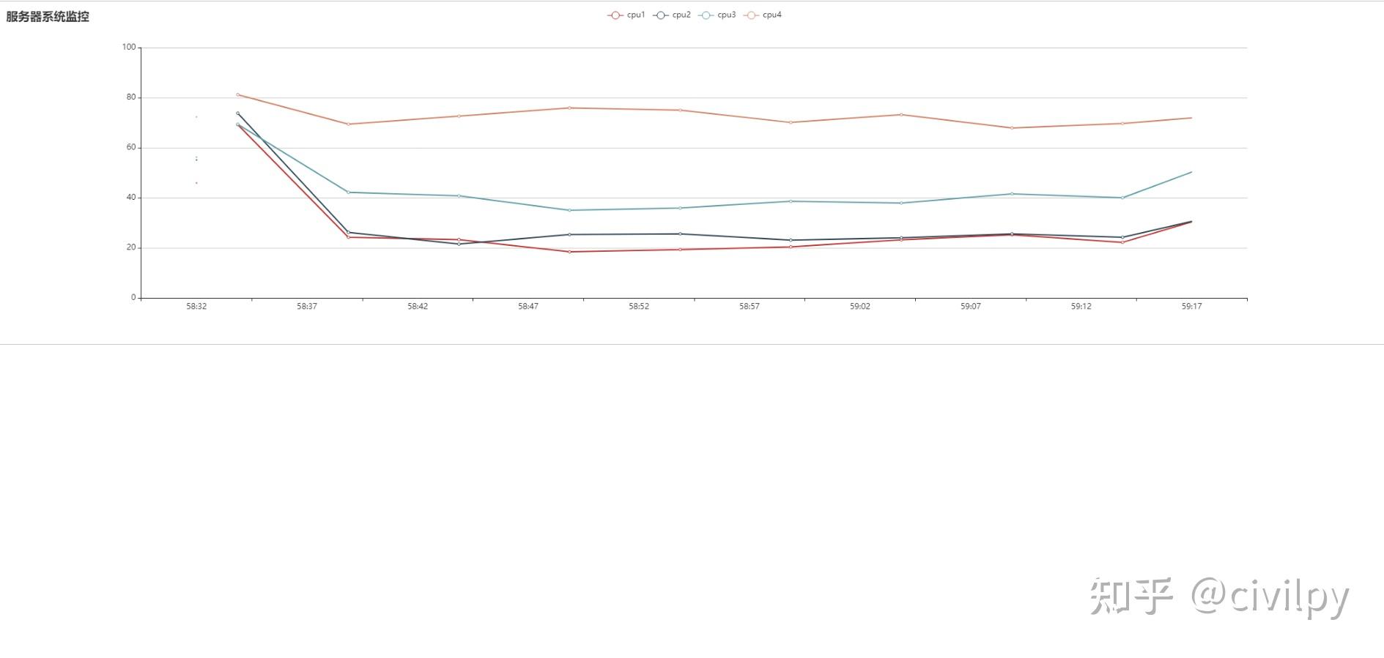
Task: Select cpu3 data point at 58:57
Action: (x=791, y=201)
